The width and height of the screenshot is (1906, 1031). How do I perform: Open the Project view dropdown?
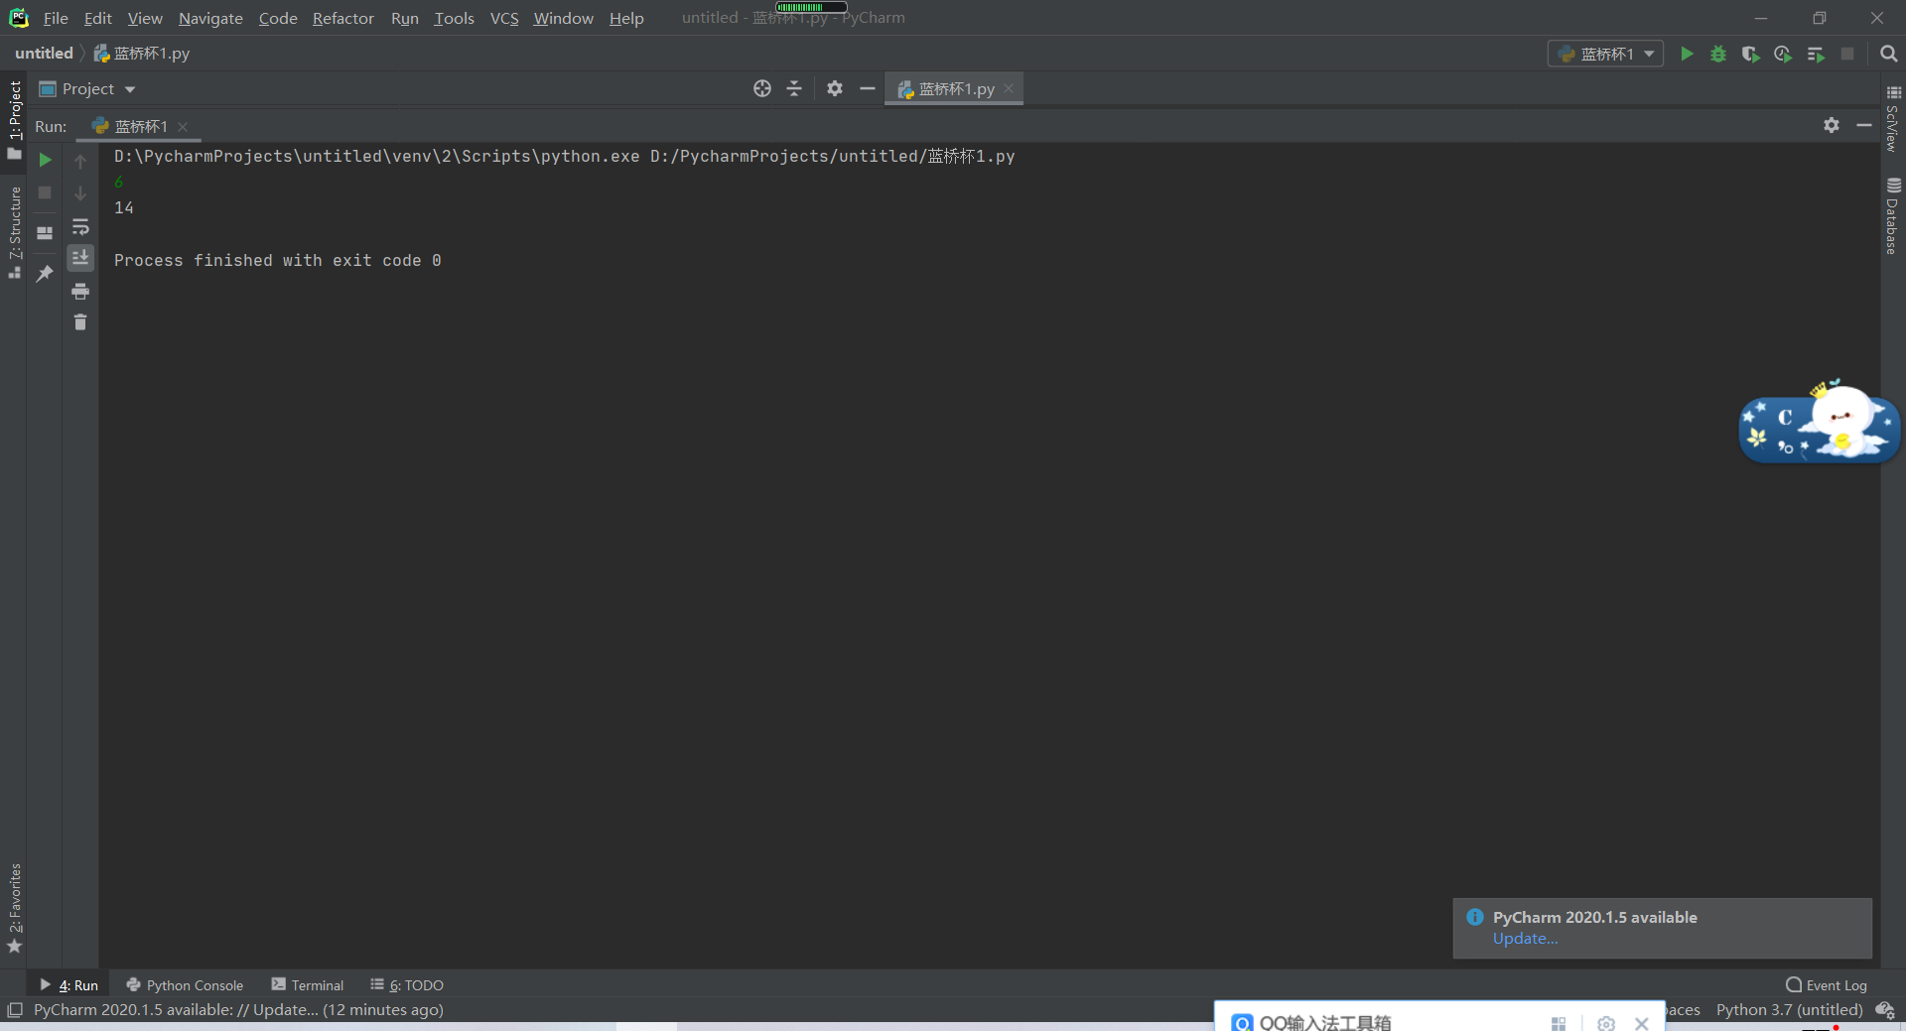[x=128, y=88]
